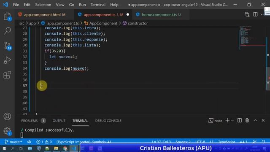Open the Explorer view in the activity bar
This screenshot has width=270, height=152.
click(x=7, y=16)
